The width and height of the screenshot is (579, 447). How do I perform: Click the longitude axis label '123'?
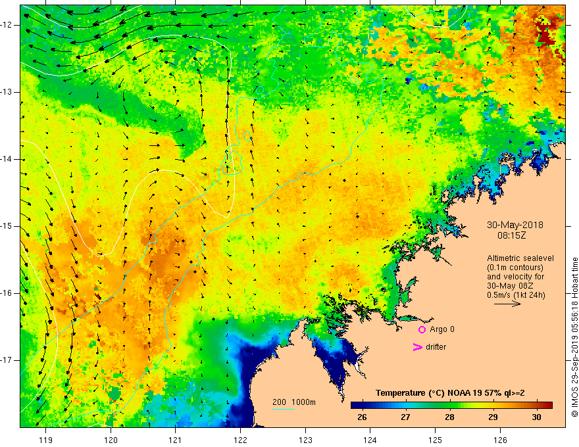coord(305,440)
